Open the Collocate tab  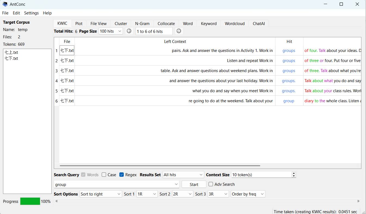coord(166,24)
